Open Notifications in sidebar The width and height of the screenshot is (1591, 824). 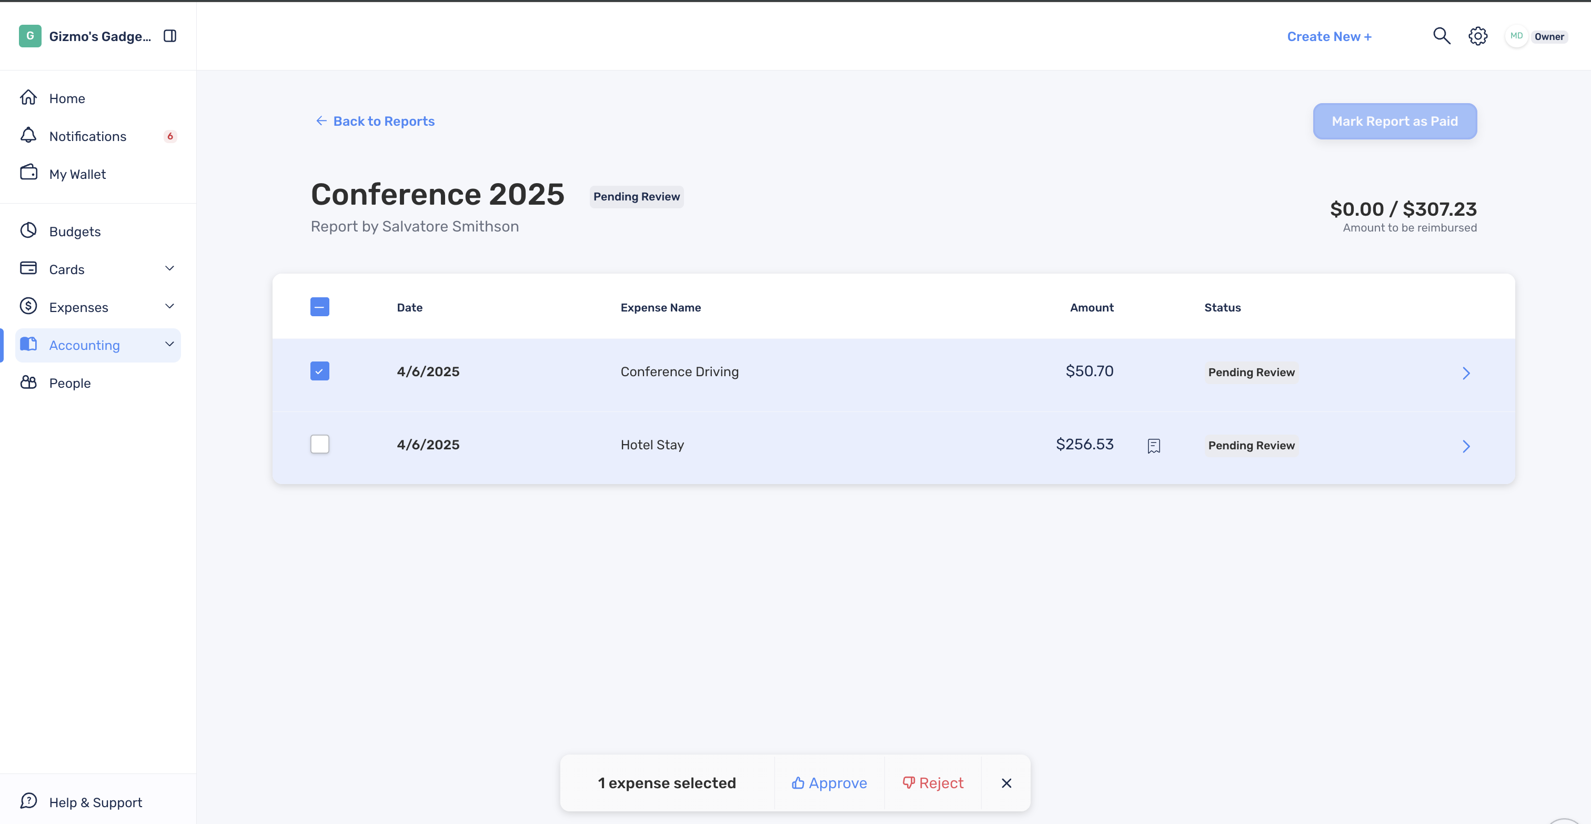tap(88, 136)
